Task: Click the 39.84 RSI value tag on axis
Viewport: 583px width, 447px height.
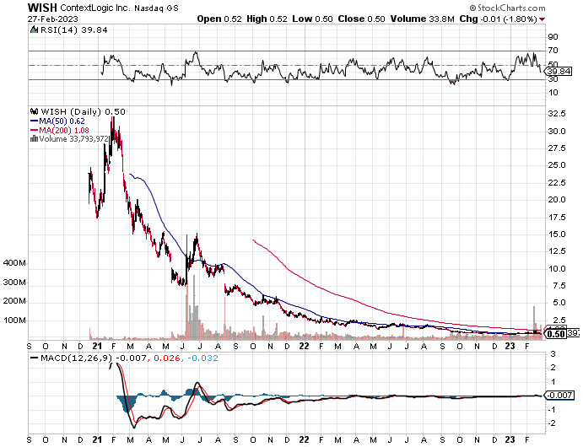Action: pyautogui.click(x=559, y=72)
